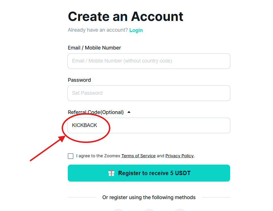View the Privacy Policy
Image resolution: width=273 pixels, height=211 pixels.
click(179, 156)
